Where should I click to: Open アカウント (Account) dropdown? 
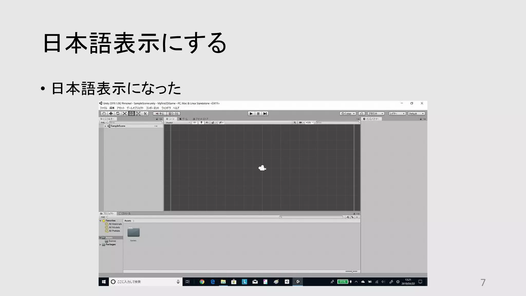(375, 114)
